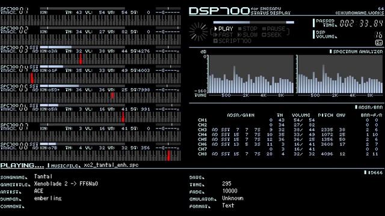This screenshot has width=385, height=216.
Task: Click the PITCH ENV column header
Action: [331, 115]
